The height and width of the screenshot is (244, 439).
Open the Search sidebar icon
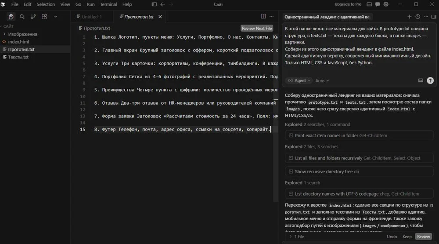coord(22,17)
